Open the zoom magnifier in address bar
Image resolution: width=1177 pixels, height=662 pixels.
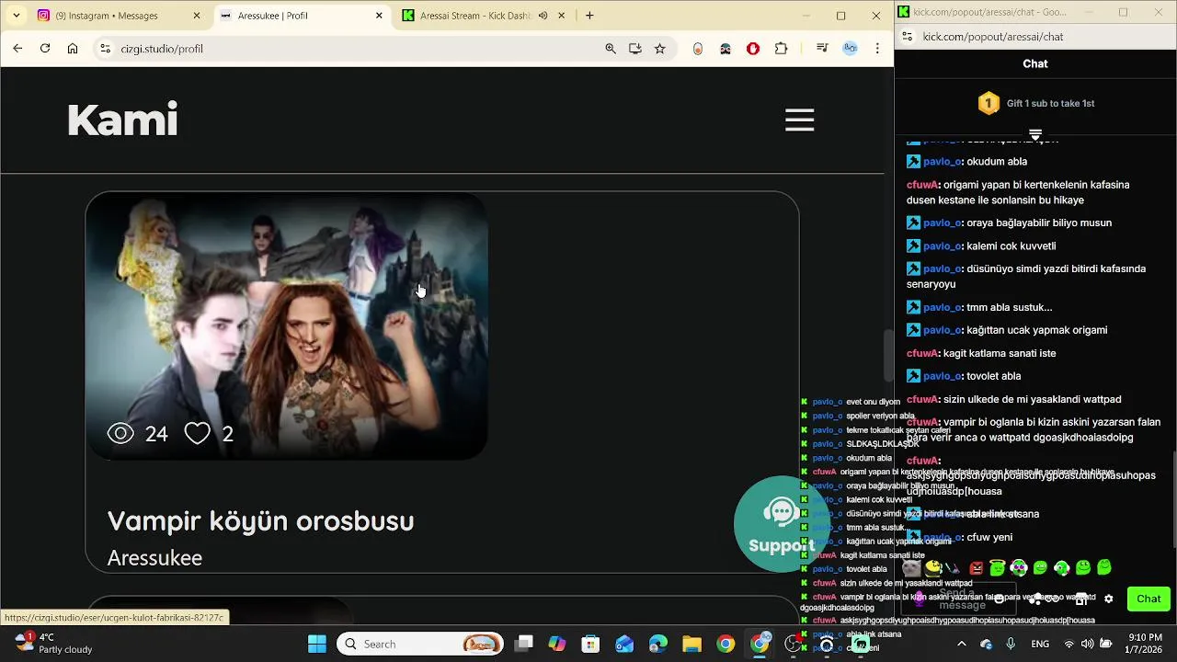click(x=611, y=49)
